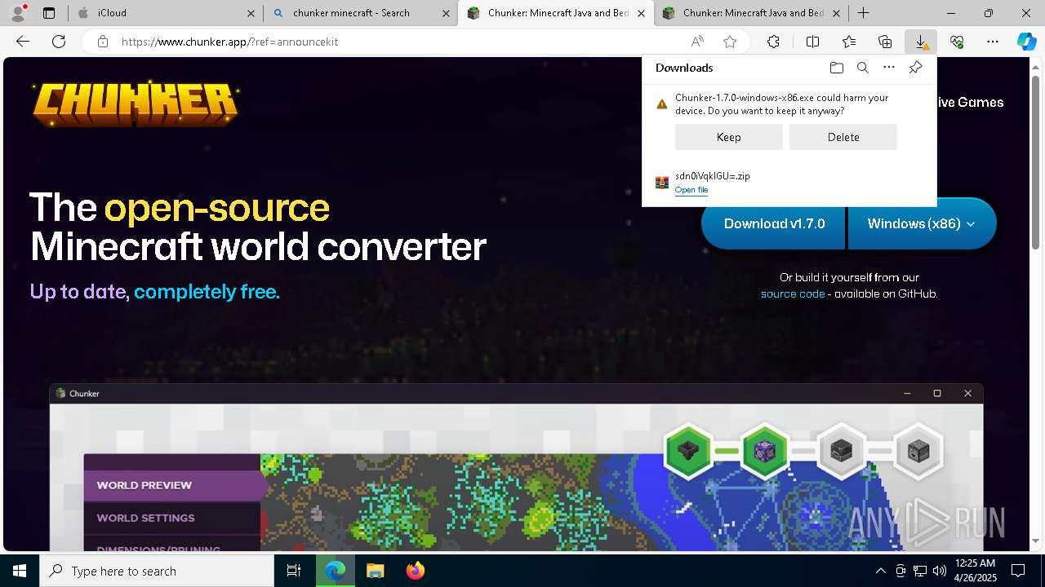Click the taskbar search box
Image resolution: width=1045 pixels, height=587 pixels.
pos(157,571)
